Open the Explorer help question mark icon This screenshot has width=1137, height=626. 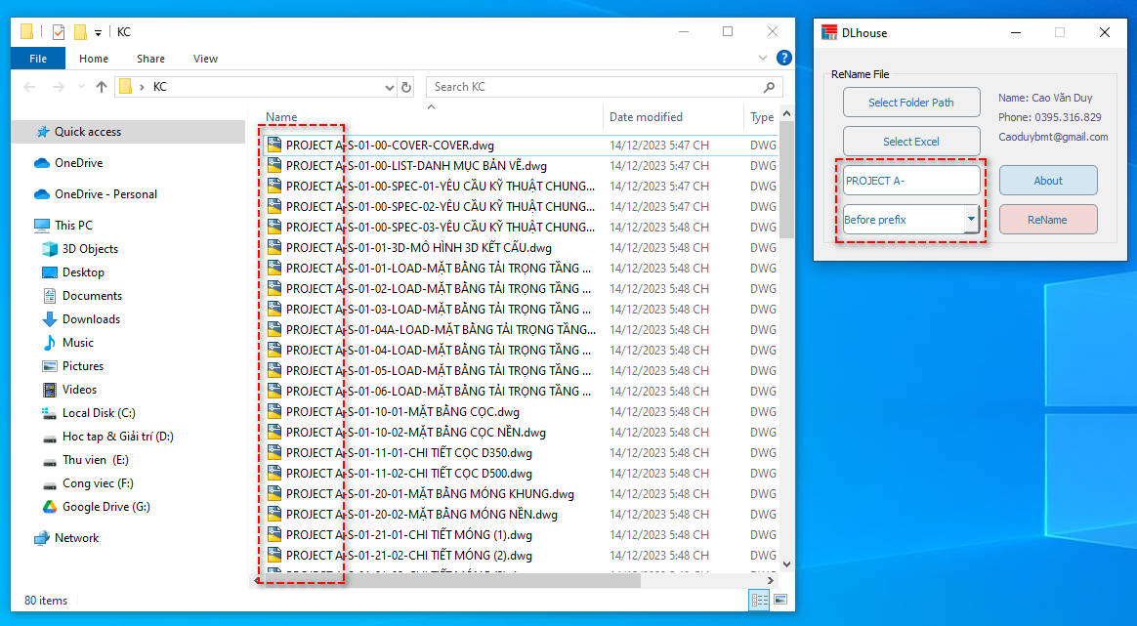point(782,59)
